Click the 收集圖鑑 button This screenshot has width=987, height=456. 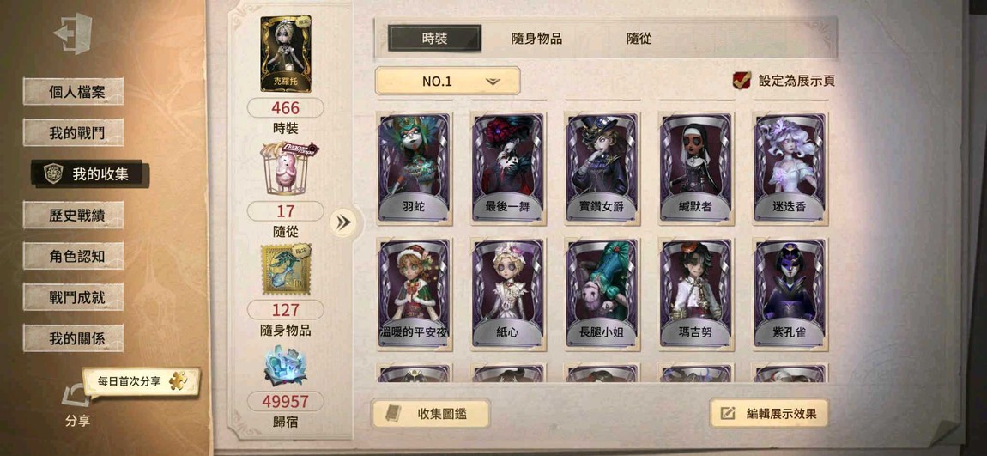431,414
